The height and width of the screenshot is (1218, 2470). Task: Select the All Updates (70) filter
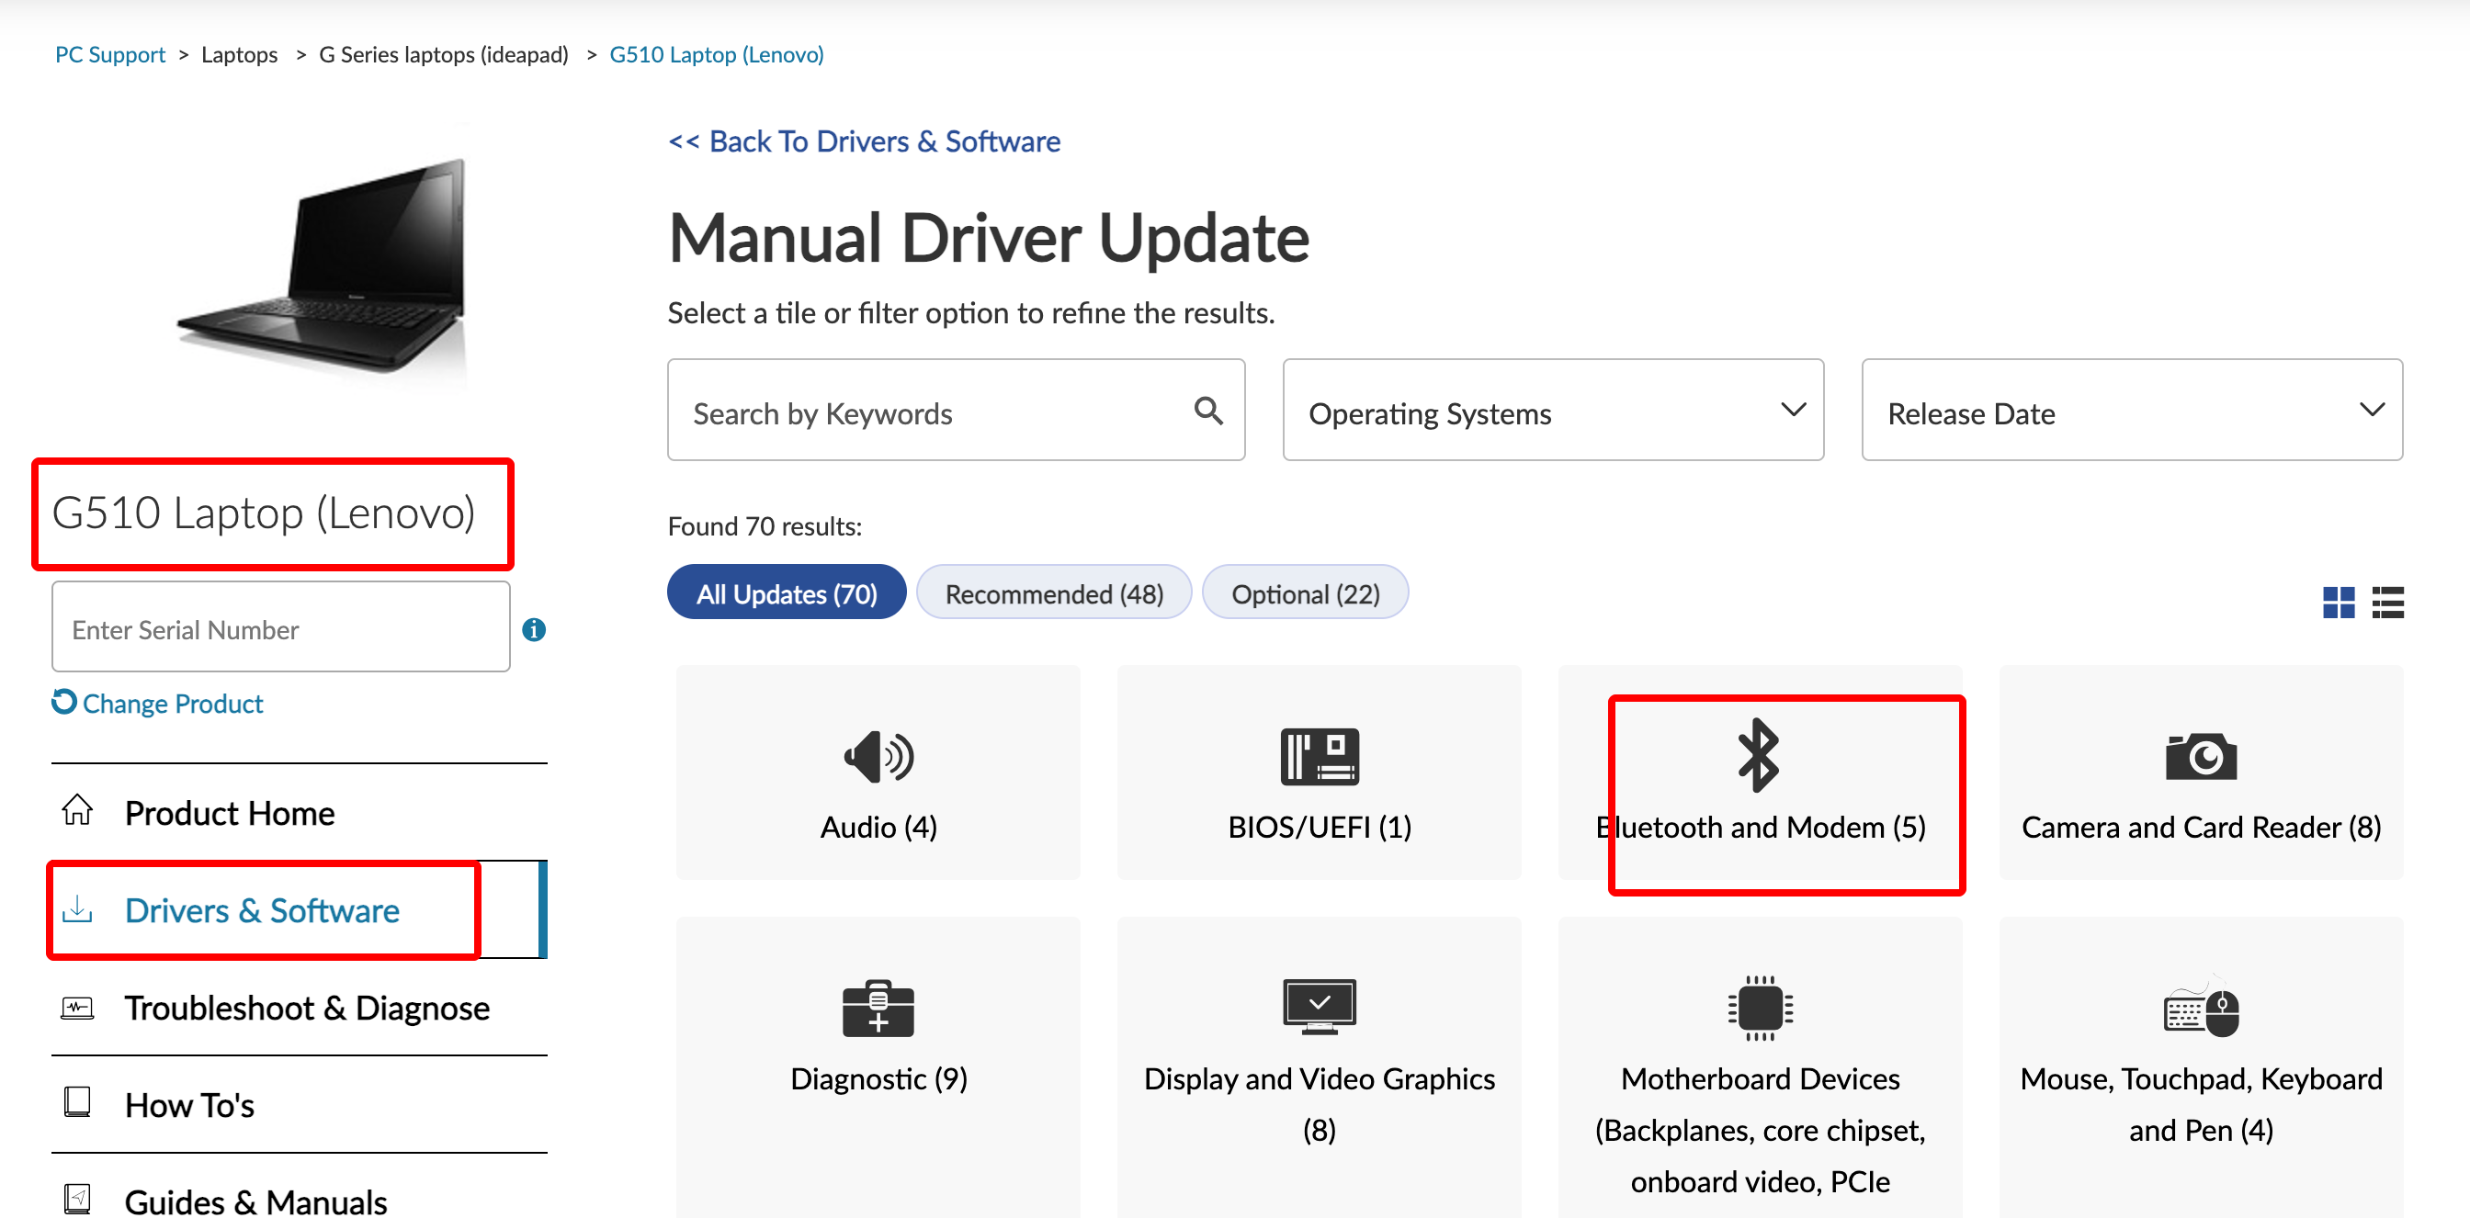click(x=787, y=592)
